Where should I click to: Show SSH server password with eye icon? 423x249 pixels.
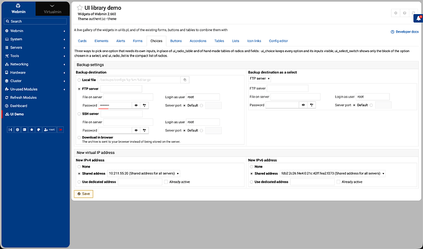tap(136, 130)
